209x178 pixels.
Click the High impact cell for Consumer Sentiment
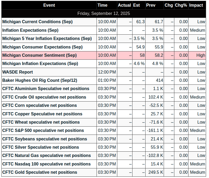tap(197, 55)
